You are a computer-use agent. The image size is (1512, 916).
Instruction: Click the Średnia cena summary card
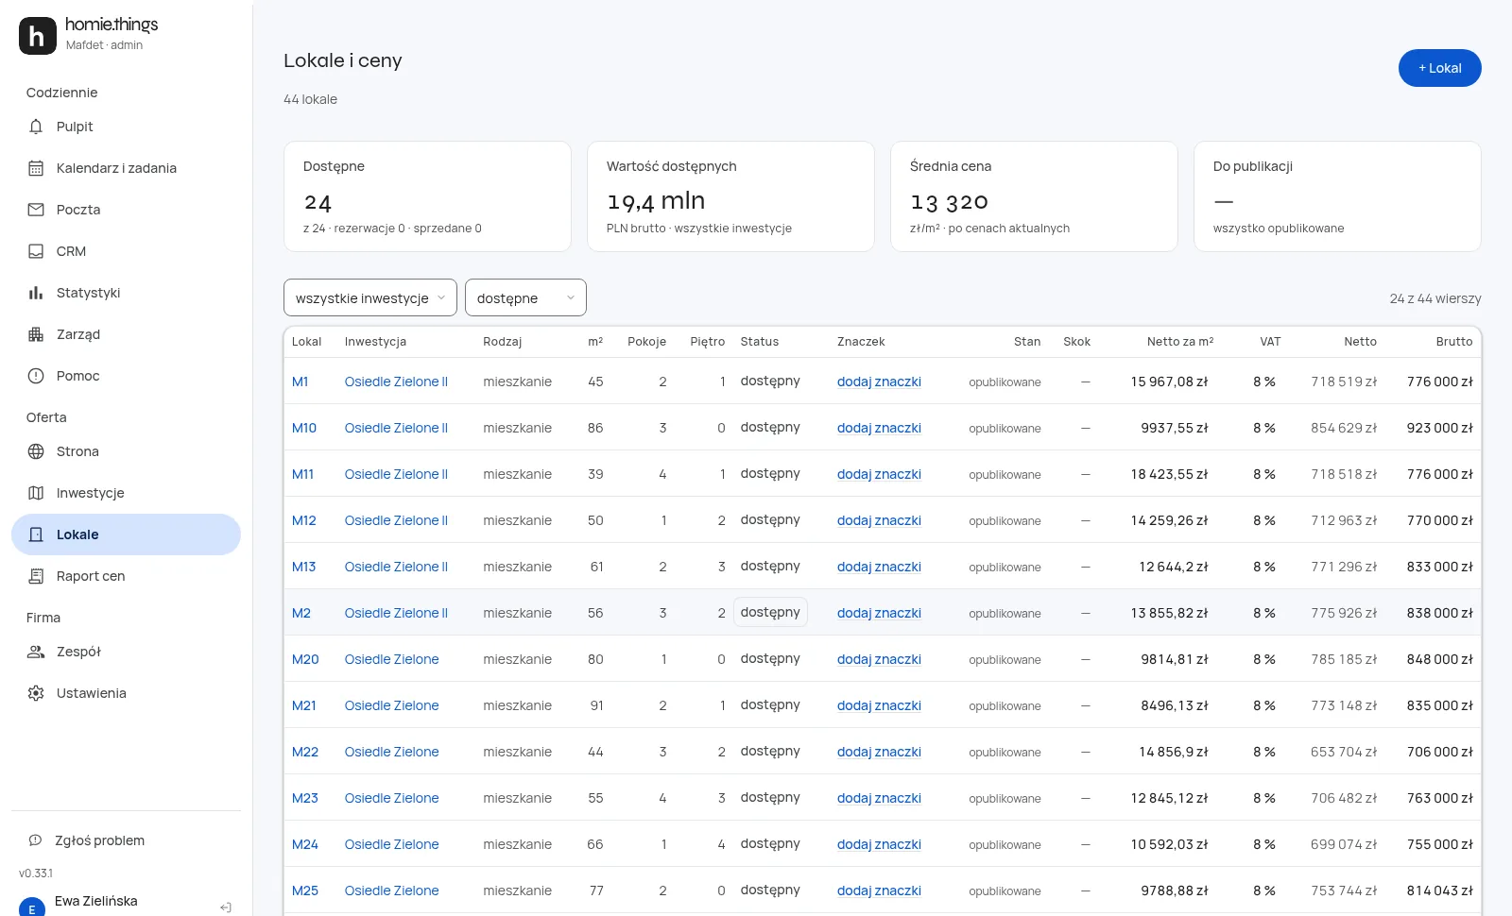pos(1034,196)
